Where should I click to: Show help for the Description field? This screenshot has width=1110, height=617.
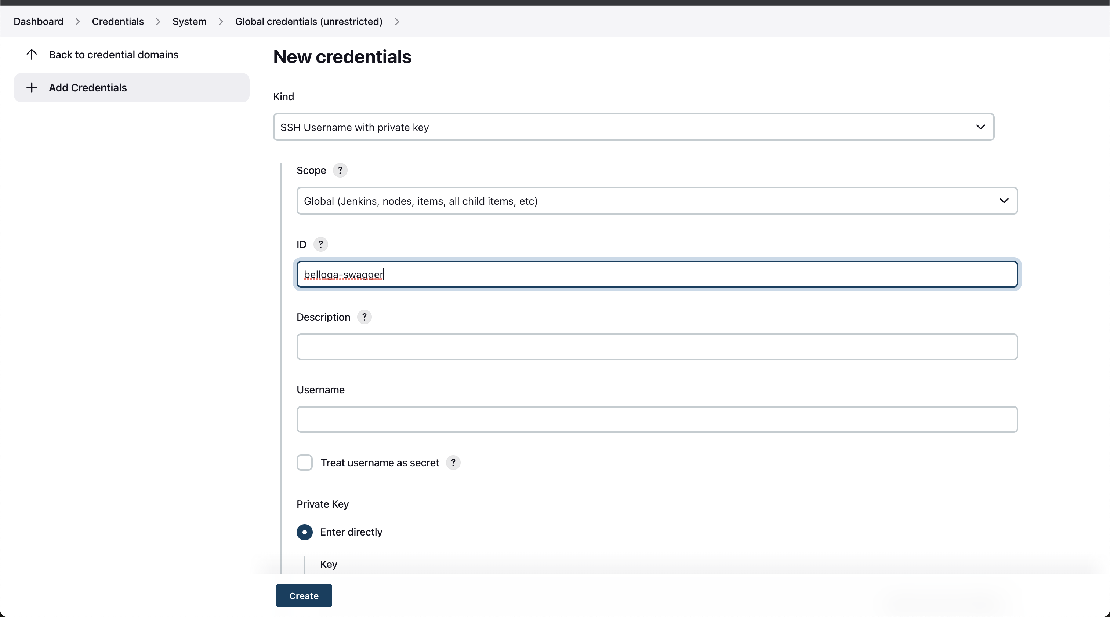pos(364,317)
